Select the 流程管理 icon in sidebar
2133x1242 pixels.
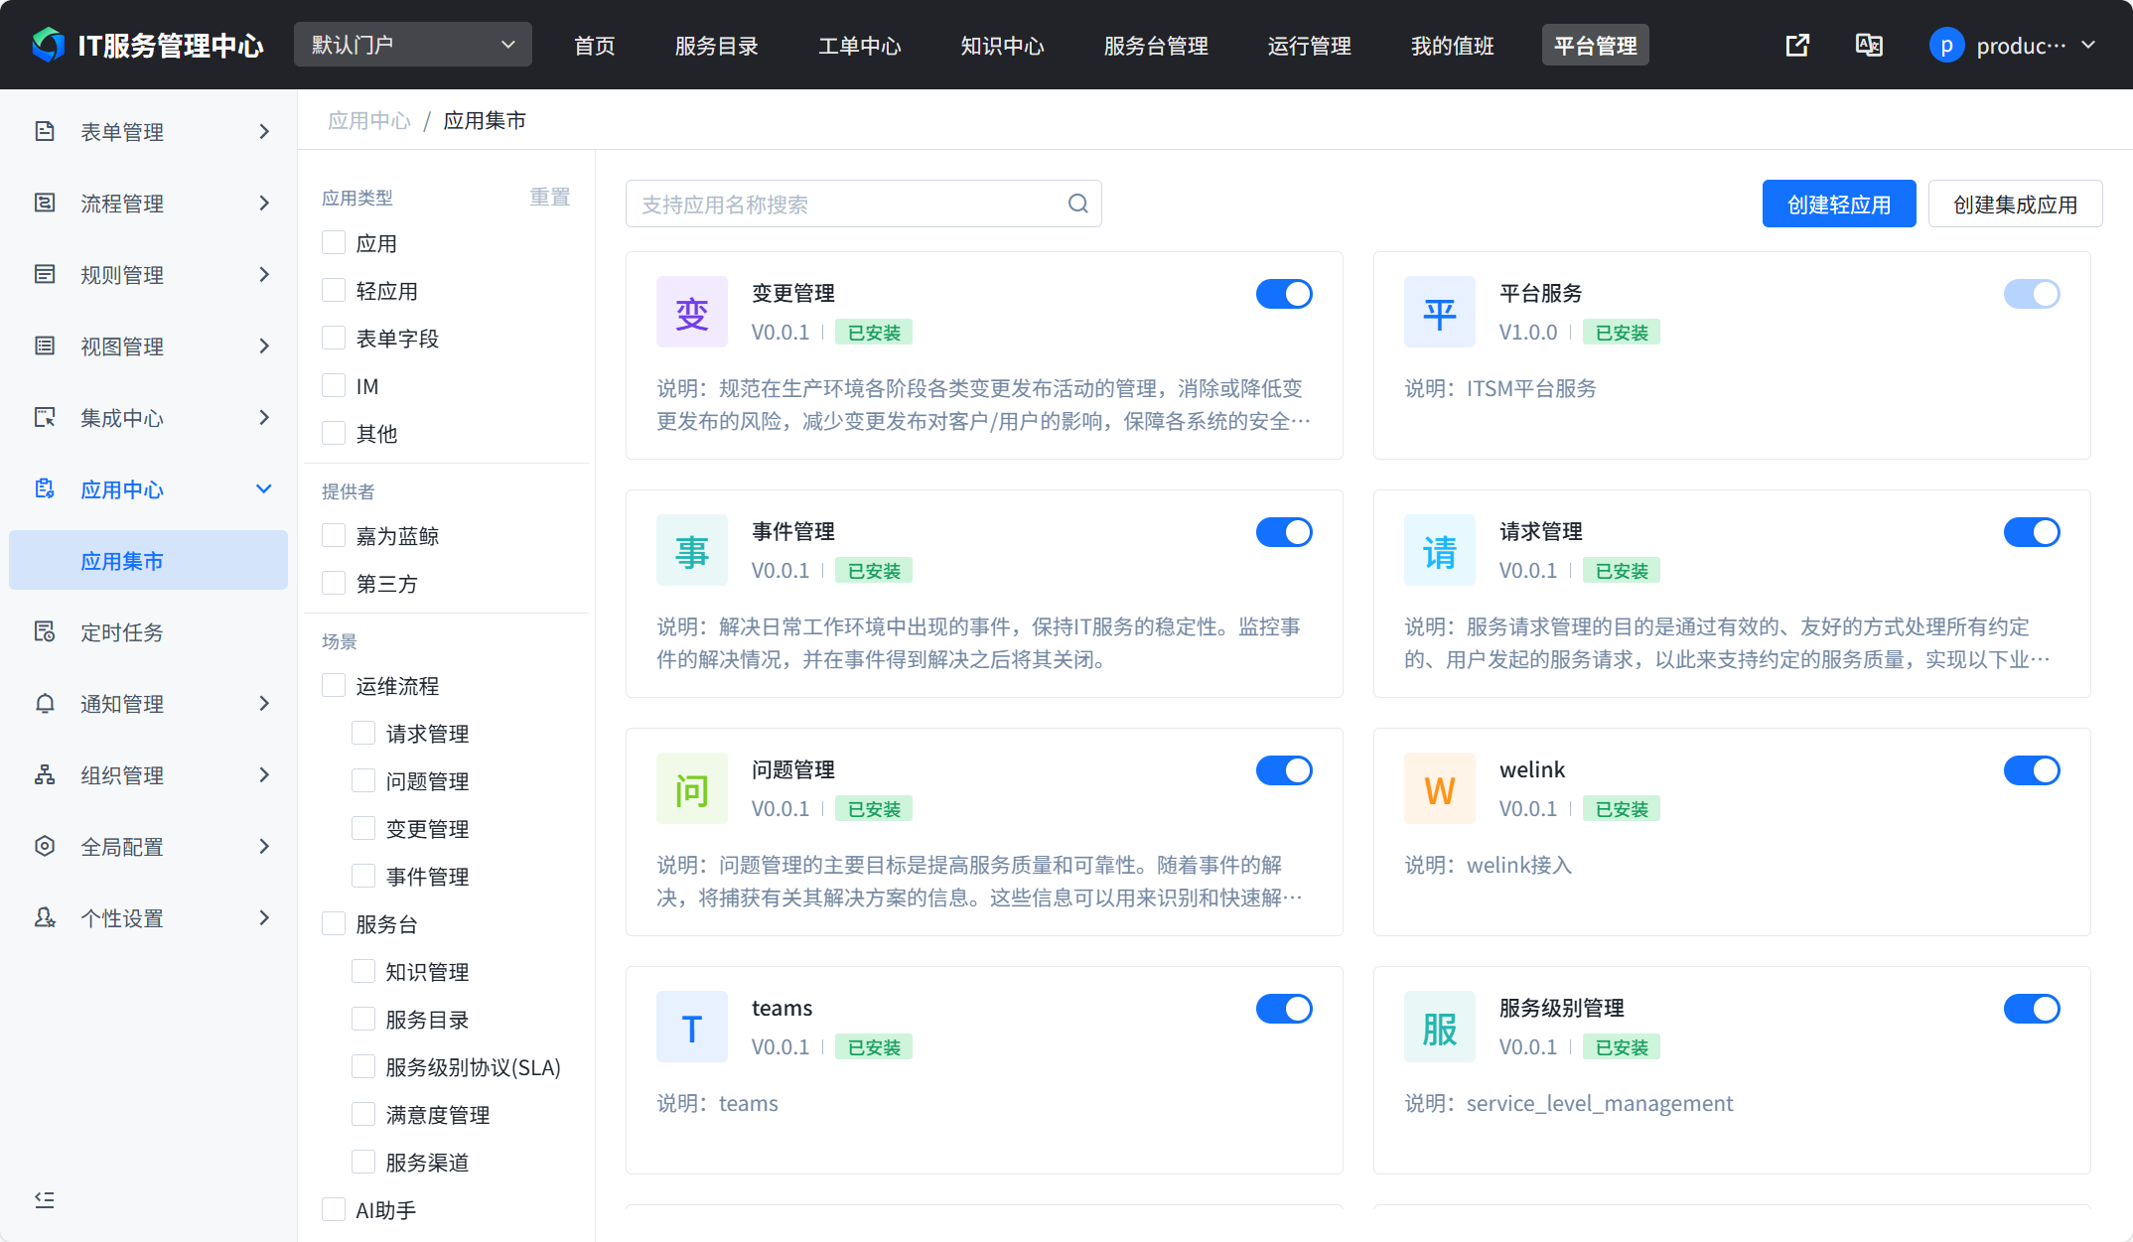pyautogui.click(x=44, y=203)
